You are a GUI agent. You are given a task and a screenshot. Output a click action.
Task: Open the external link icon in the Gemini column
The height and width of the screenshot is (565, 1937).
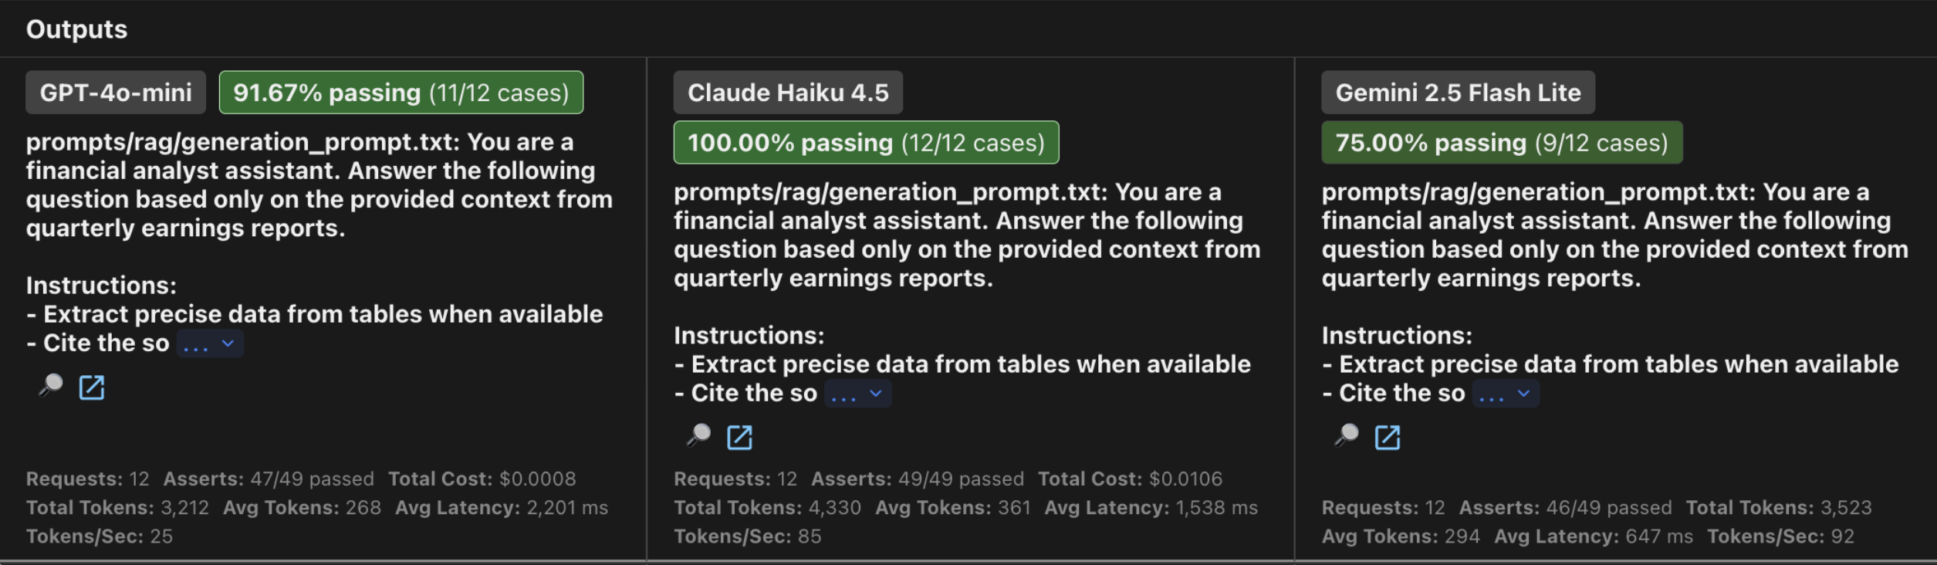coord(1388,438)
